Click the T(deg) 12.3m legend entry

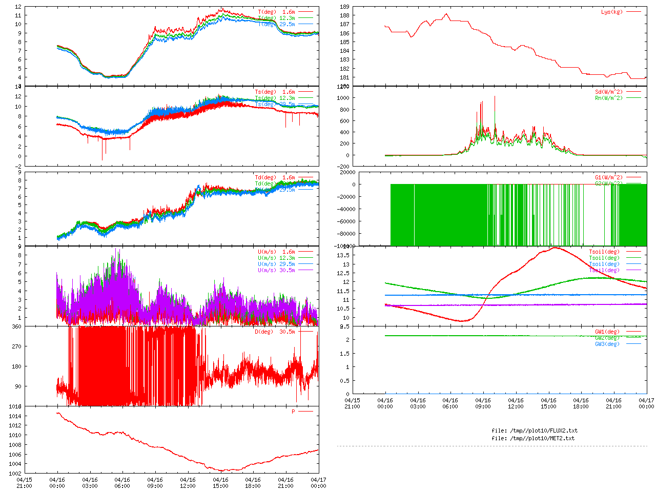pos(276,18)
